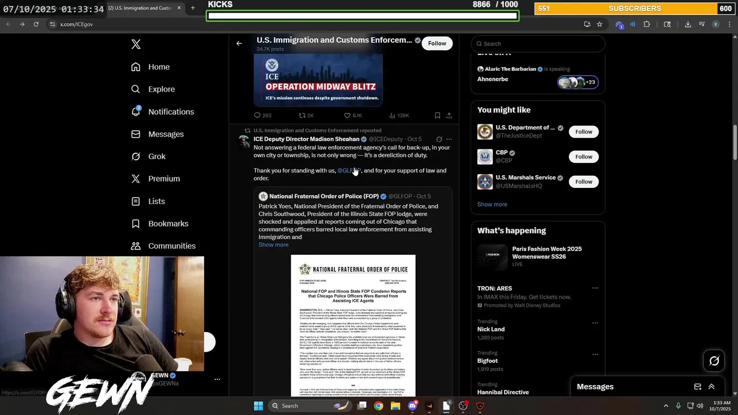Reload the page
The height and width of the screenshot is (415, 738).
[x=36, y=24]
